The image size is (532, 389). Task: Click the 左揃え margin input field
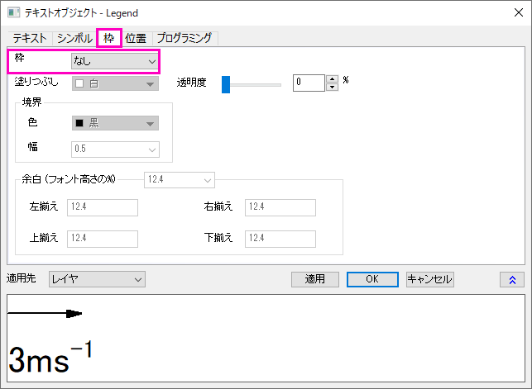pyautogui.click(x=103, y=207)
